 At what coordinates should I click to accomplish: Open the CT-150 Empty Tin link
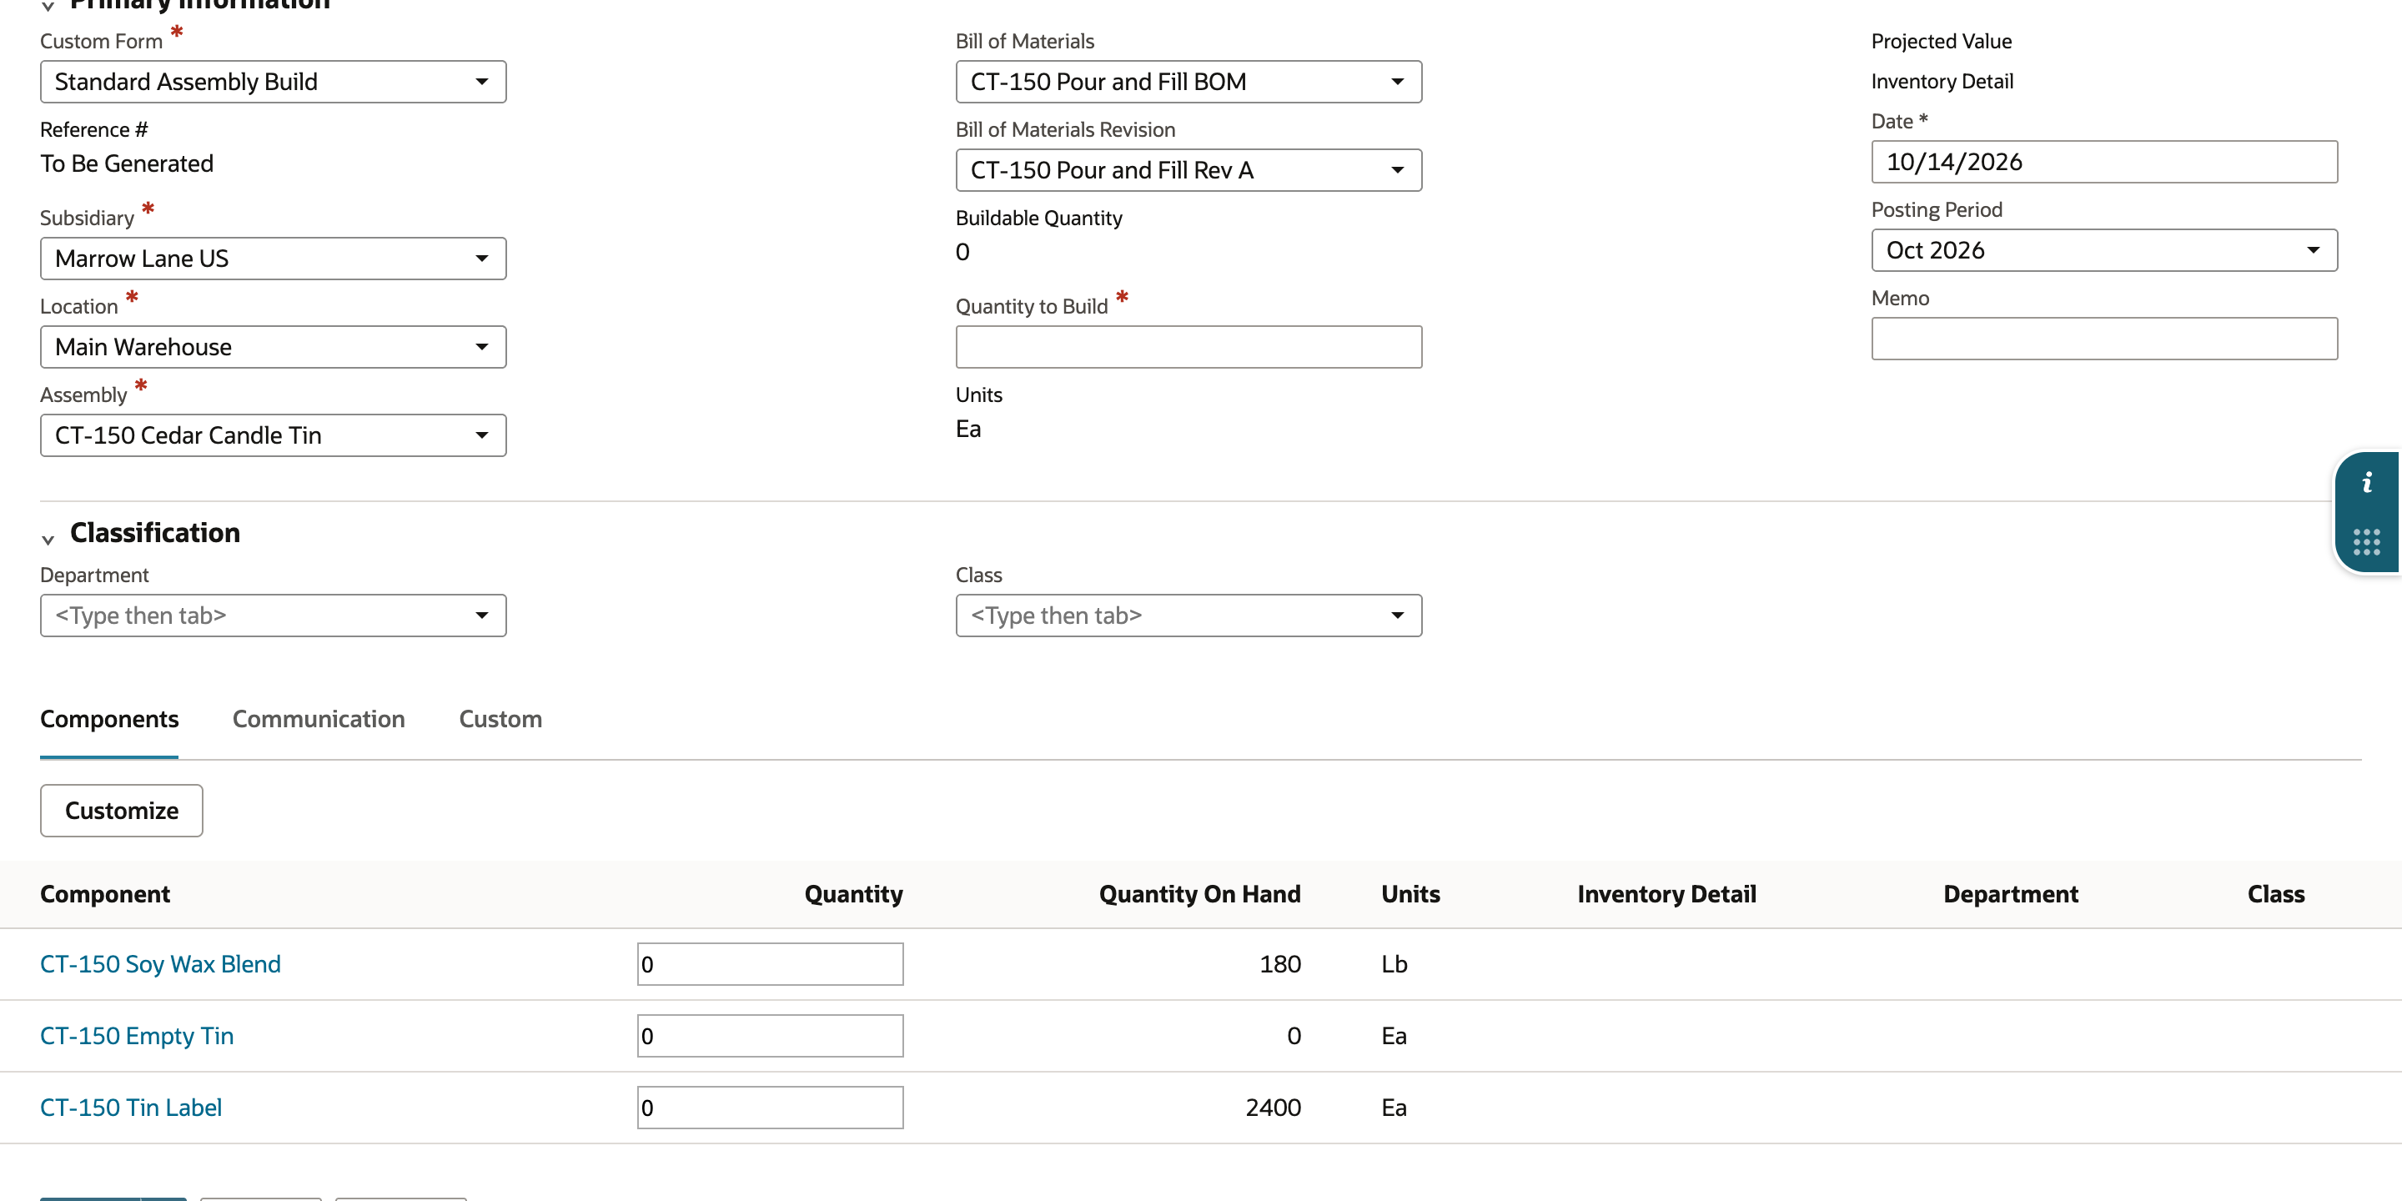pyautogui.click(x=137, y=1036)
